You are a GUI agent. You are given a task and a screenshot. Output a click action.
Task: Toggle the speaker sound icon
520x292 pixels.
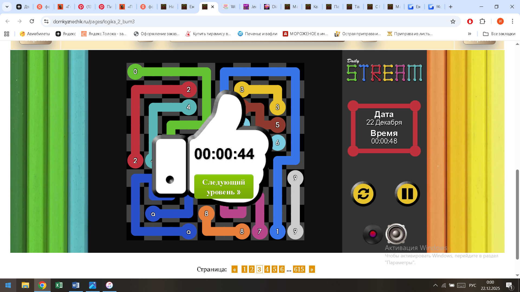[x=396, y=234]
